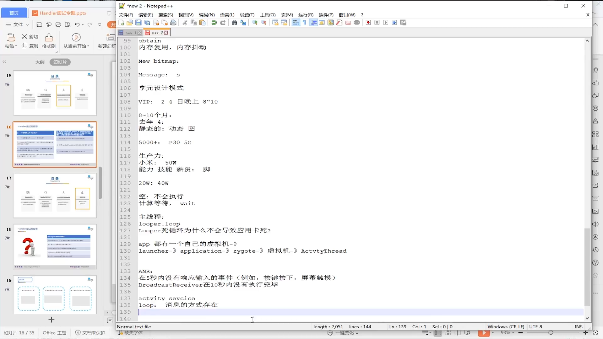Open the Replace icon next to Find
Viewport: 603px width, 339px height.
click(243, 23)
